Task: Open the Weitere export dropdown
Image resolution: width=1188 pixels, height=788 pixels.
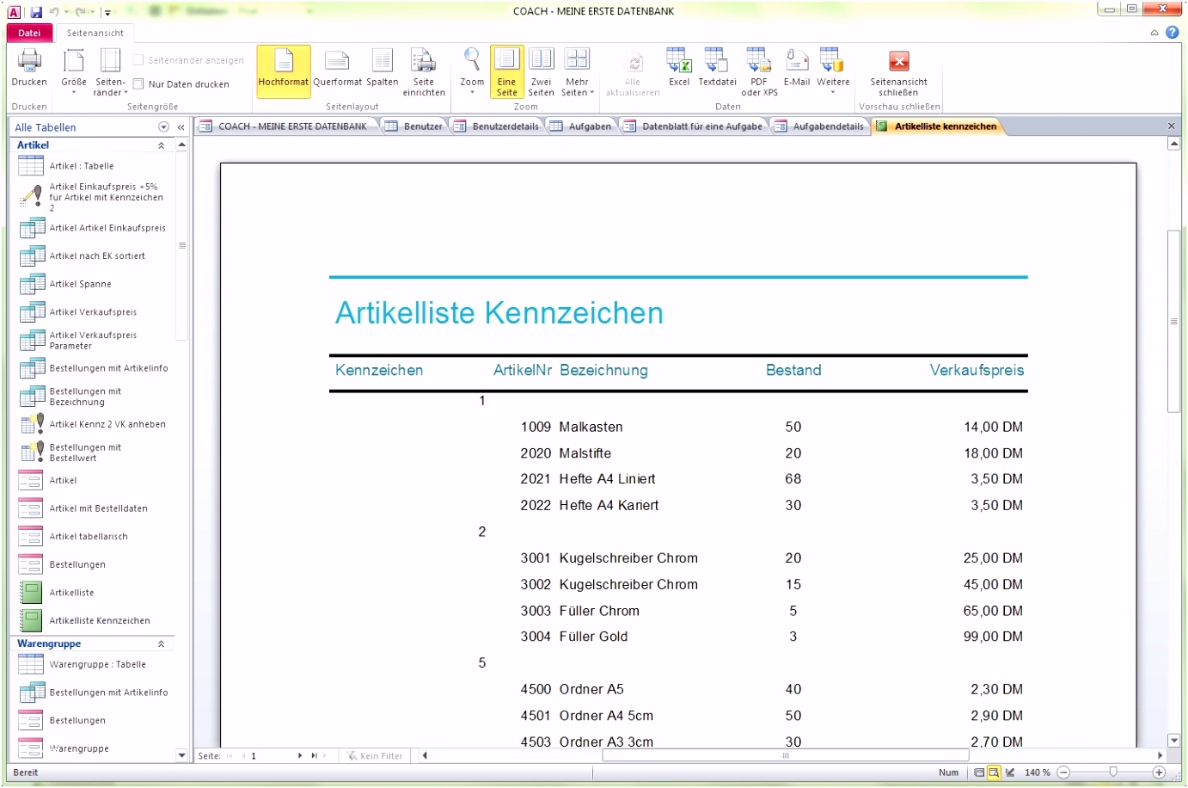Action: pyautogui.click(x=833, y=71)
